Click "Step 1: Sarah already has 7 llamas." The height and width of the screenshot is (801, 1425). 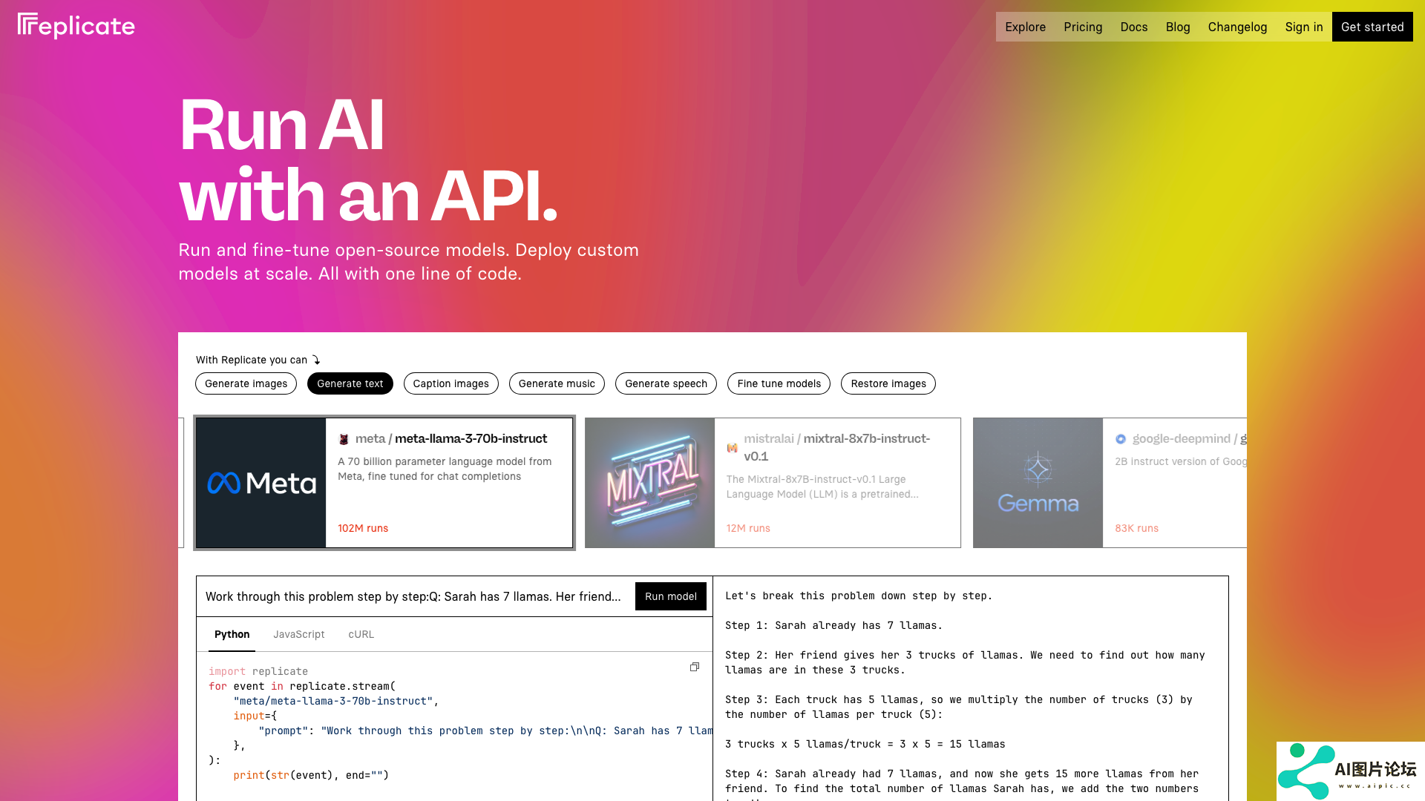pos(833,625)
